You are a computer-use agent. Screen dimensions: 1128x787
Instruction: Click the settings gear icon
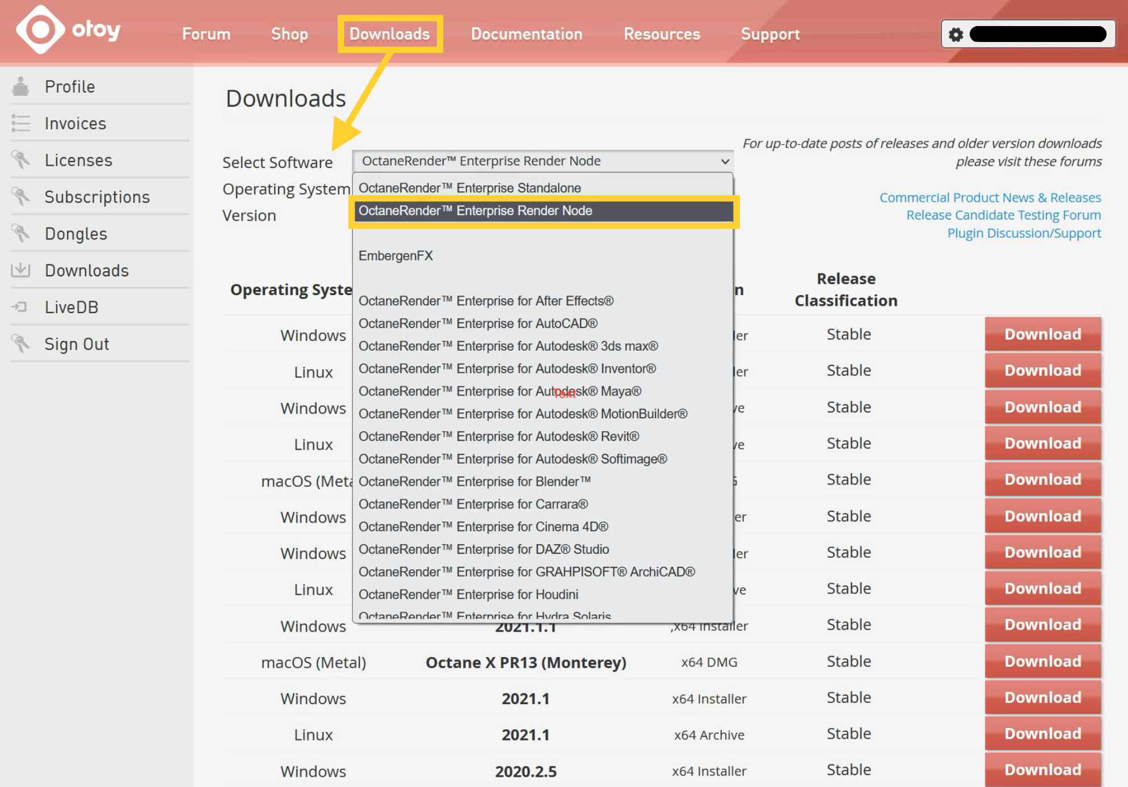tap(956, 35)
